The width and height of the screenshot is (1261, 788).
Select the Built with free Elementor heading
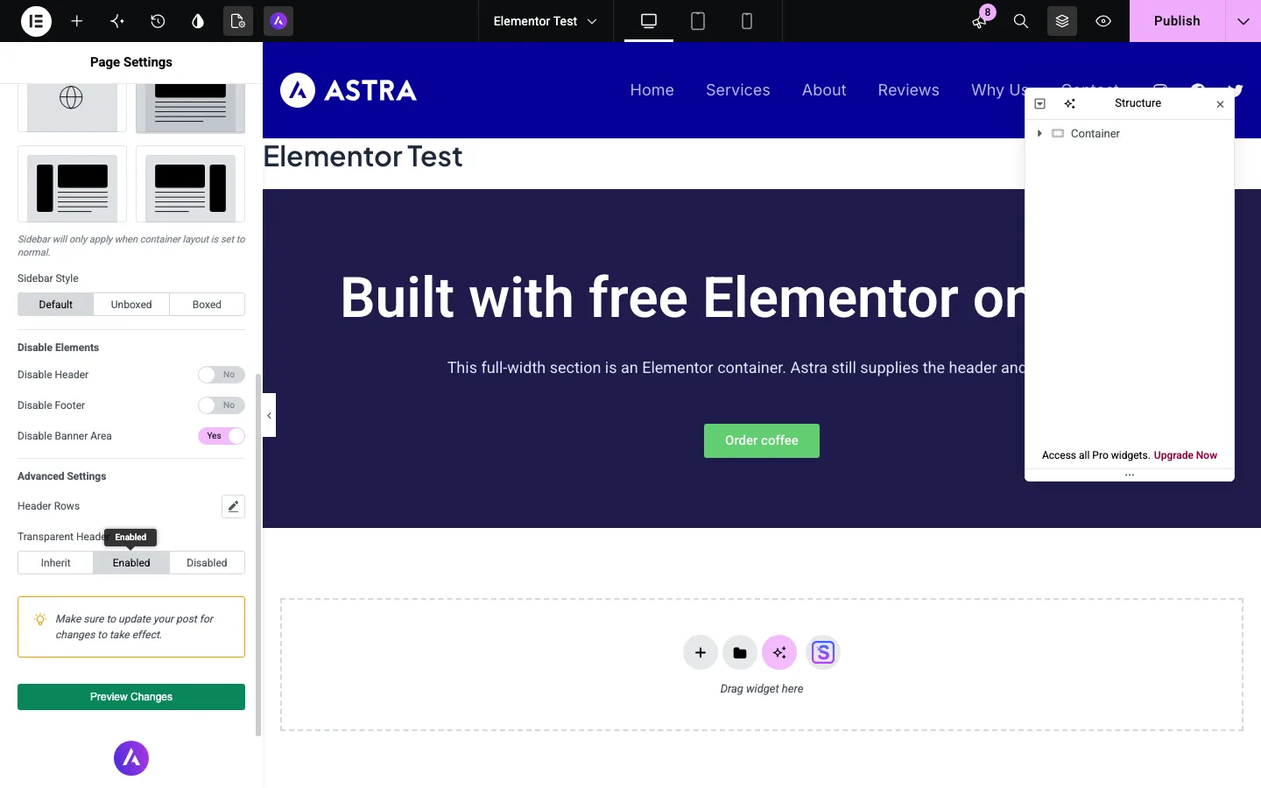pyautogui.click(x=683, y=298)
